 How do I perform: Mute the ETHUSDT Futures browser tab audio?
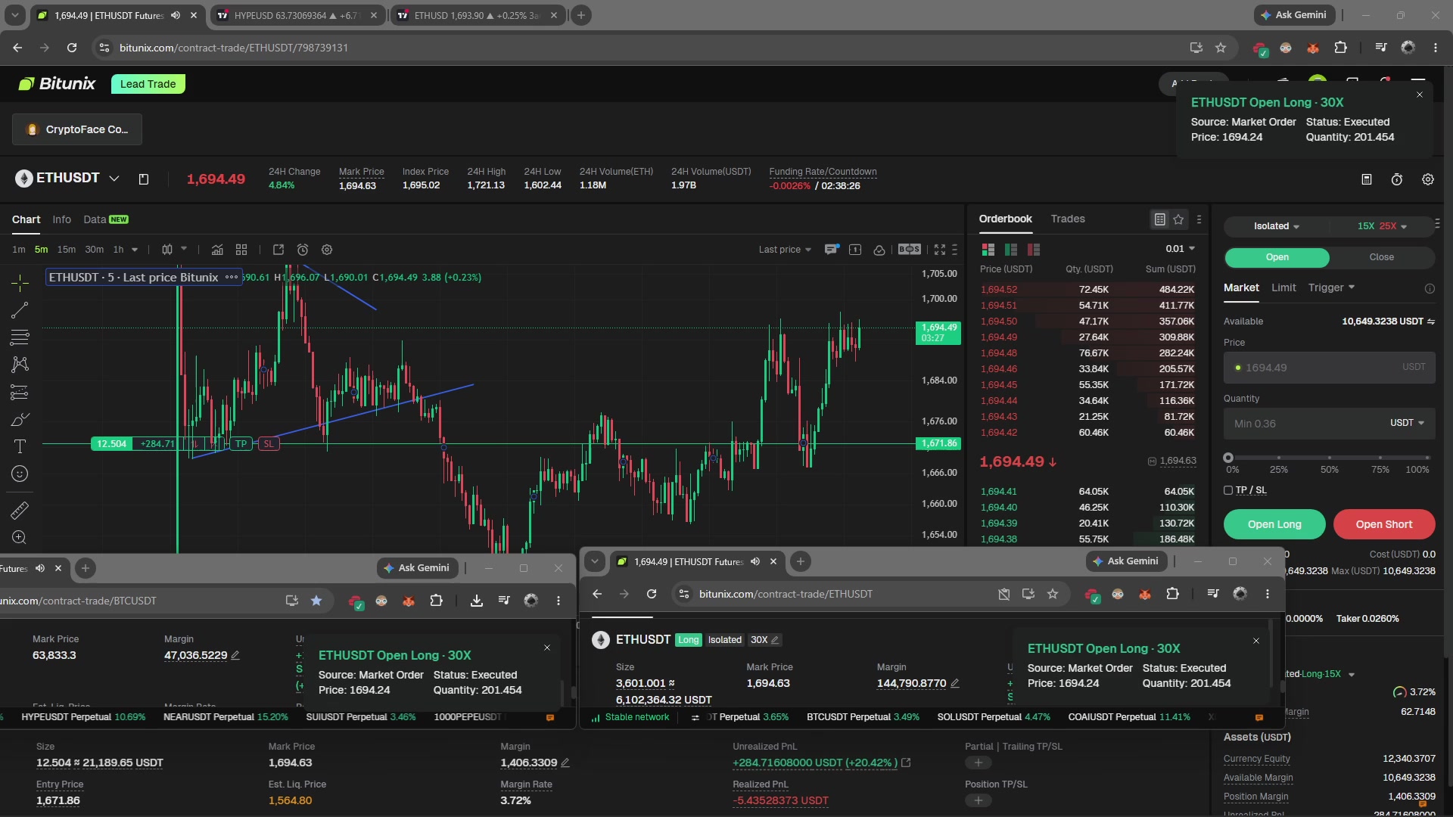(x=176, y=15)
